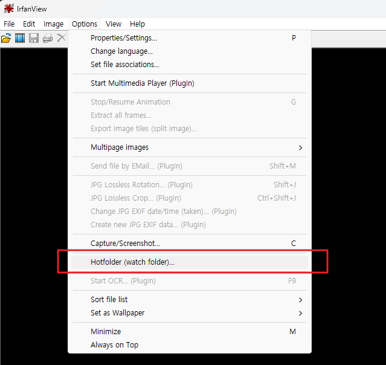This screenshot has height=365, width=386.
Task: Click the Save floppy disk toolbar icon
Action: pos(34,38)
